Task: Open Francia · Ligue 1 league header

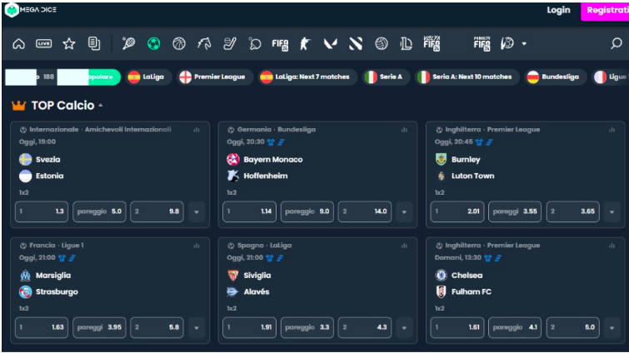Action: (x=52, y=246)
